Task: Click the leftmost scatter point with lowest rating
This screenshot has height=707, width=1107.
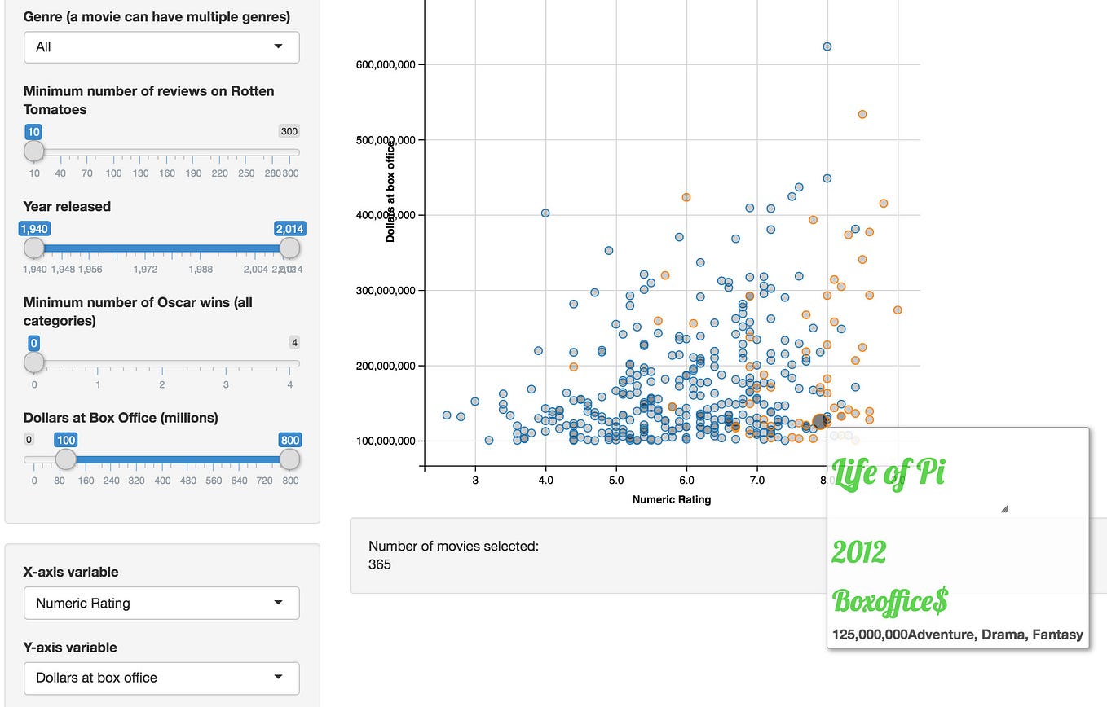Action: pos(445,415)
